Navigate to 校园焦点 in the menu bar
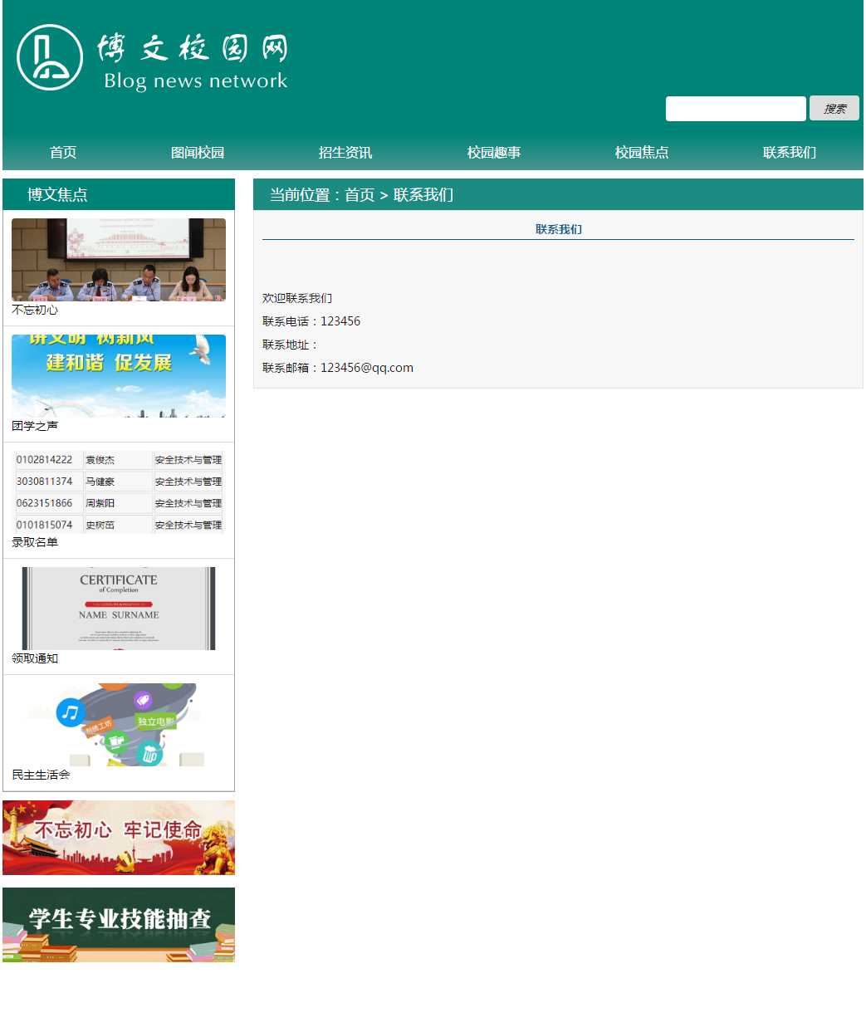The height and width of the screenshot is (1032, 866). pyautogui.click(x=642, y=153)
